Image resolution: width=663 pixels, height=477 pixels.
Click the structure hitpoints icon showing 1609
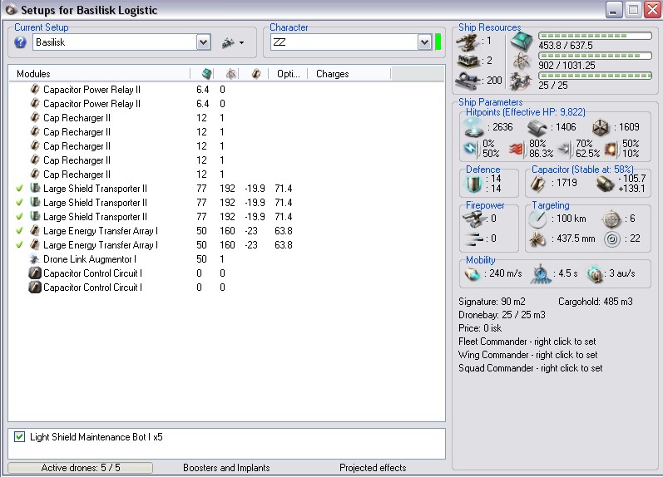[x=601, y=128]
